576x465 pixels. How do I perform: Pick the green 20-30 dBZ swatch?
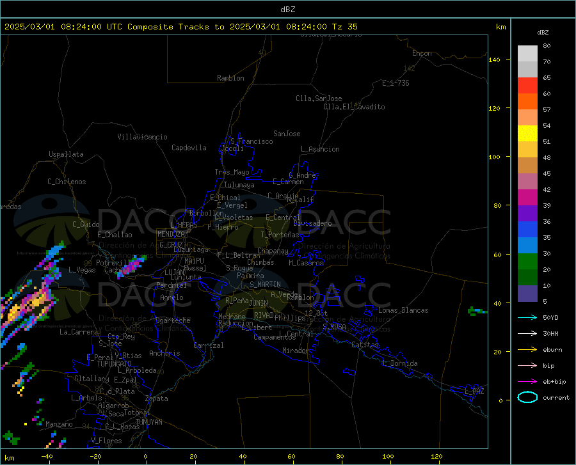tap(527, 262)
